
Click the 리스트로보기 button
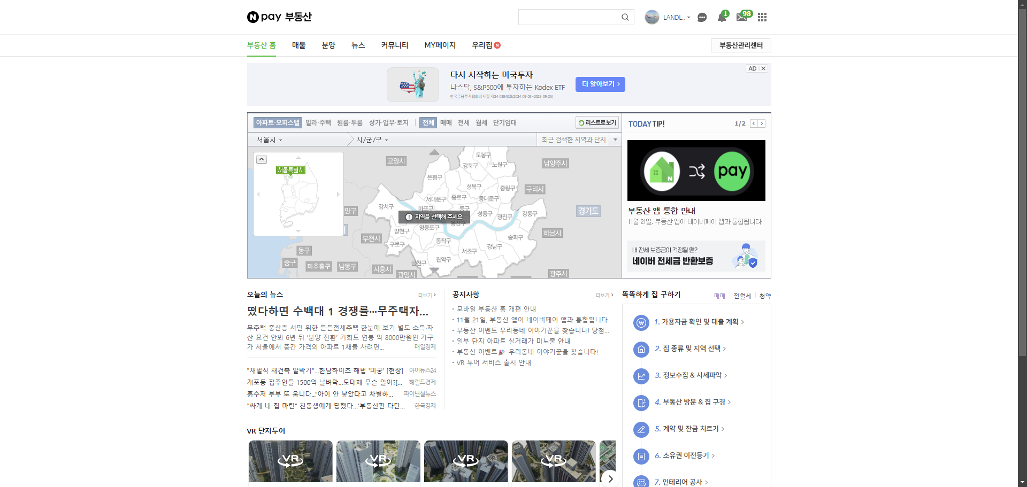click(x=597, y=122)
